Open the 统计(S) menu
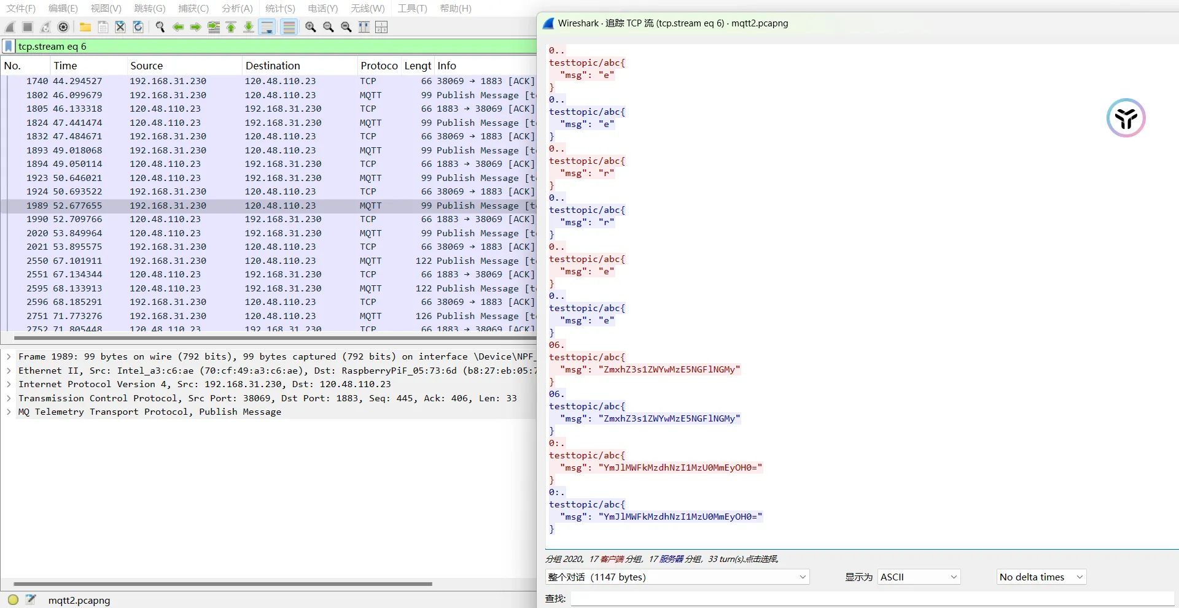Image resolution: width=1179 pixels, height=608 pixels. click(x=280, y=9)
